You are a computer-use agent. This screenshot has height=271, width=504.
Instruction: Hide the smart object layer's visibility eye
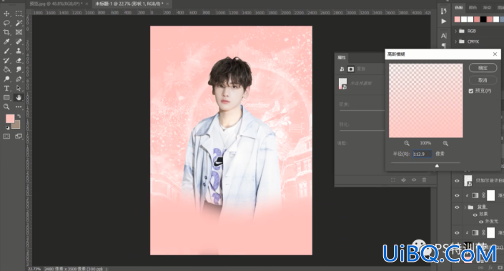[457, 181]
